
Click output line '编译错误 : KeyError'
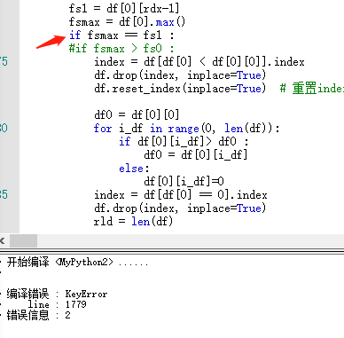(x=57, y=294)
